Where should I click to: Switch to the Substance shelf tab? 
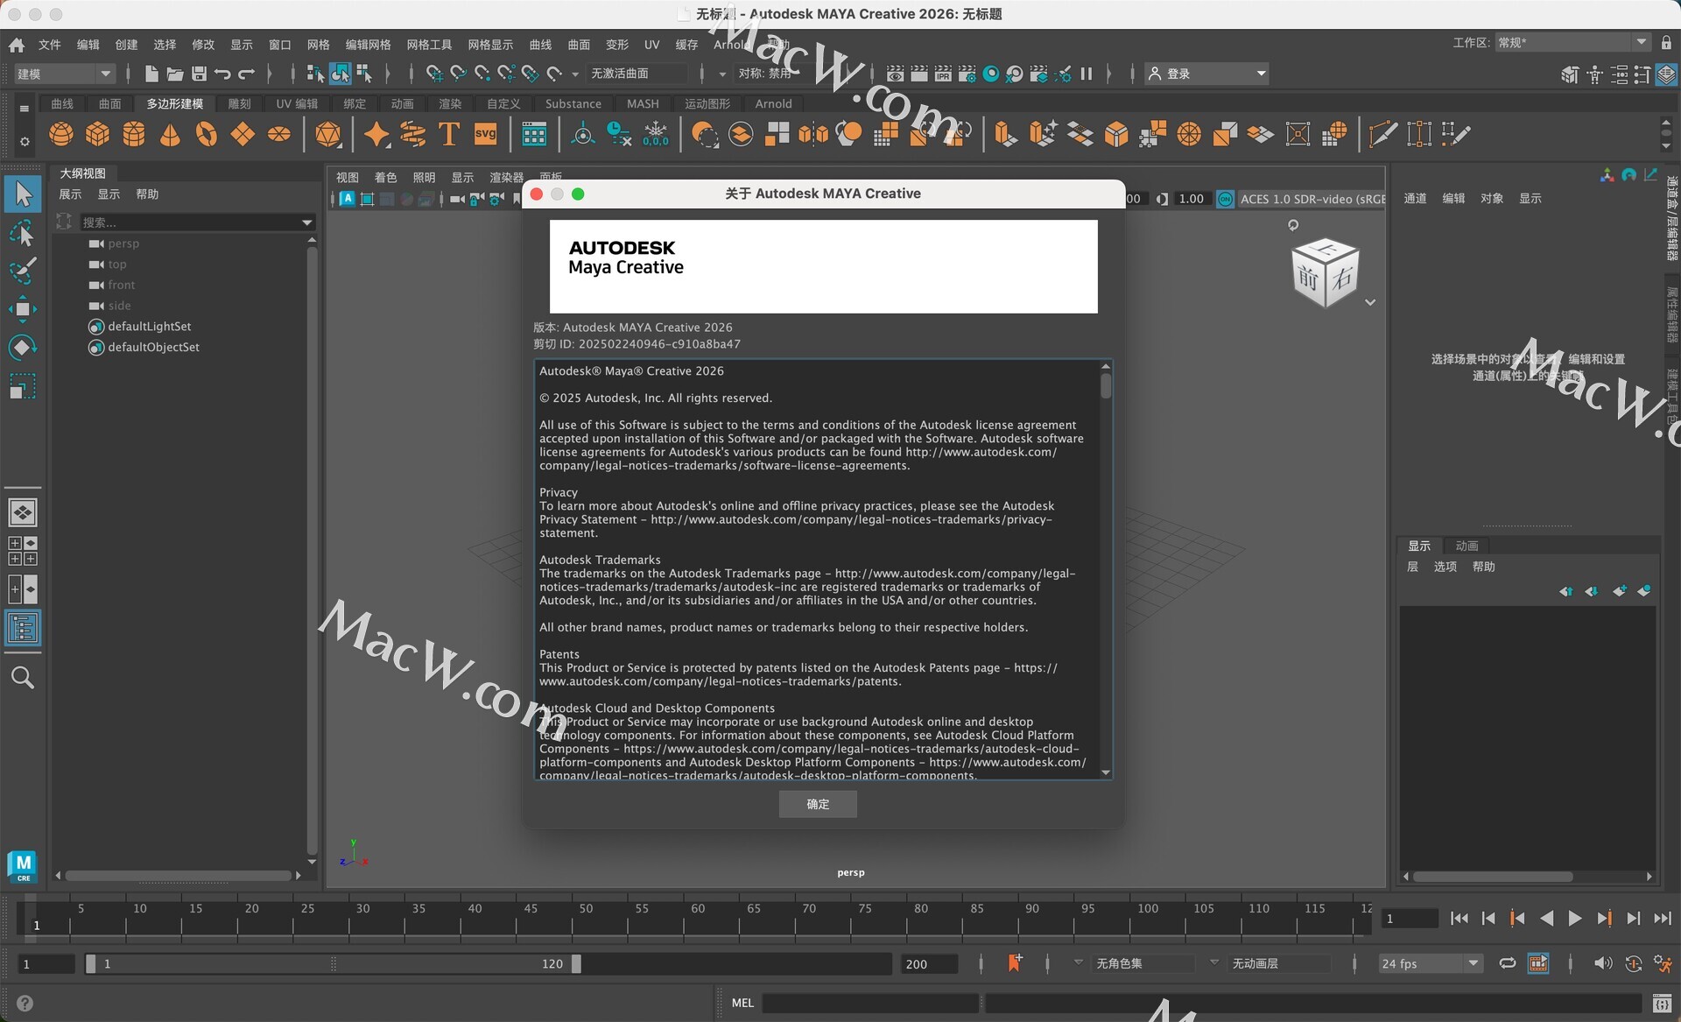pos(573,103)
